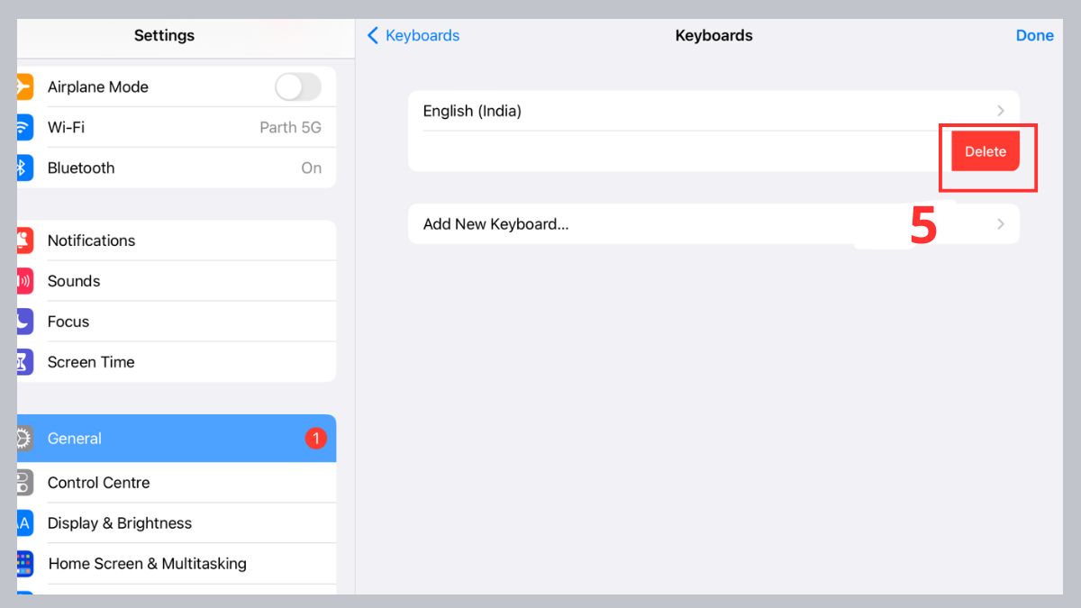The image size is (1081, 608).
Task: Tap the Airplane Mode orange icon
Action: (x=25, y=86)
